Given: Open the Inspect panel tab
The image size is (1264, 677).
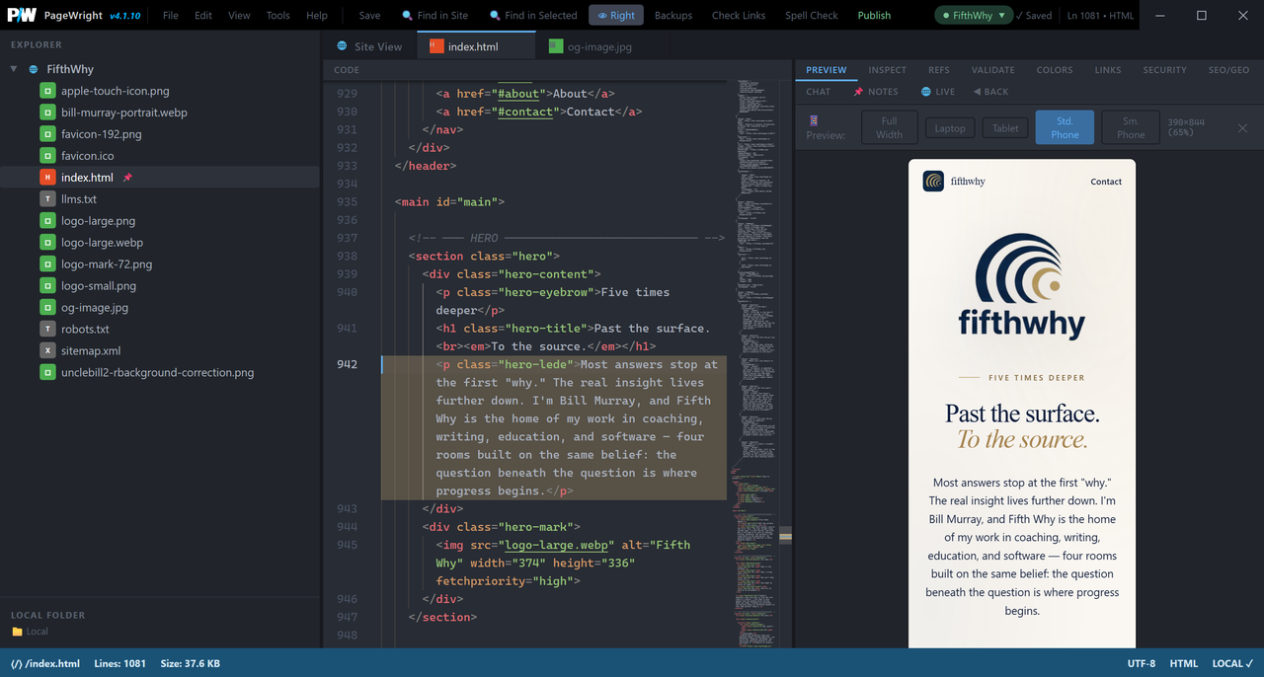Looking at the screenshot, I should click(888, 70).
